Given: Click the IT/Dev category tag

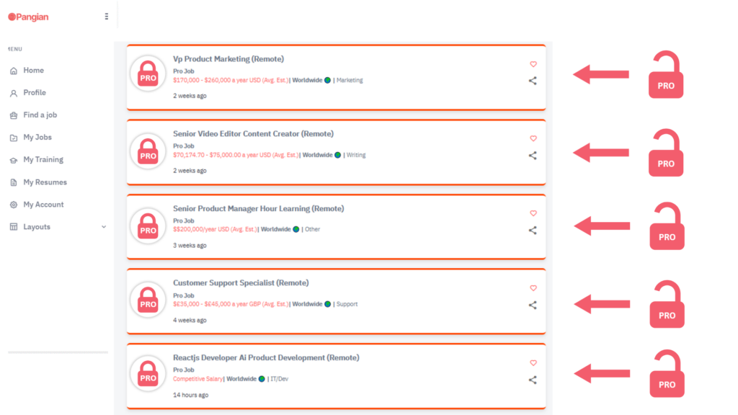Looking at the screenshot, I should pos(279,379).
